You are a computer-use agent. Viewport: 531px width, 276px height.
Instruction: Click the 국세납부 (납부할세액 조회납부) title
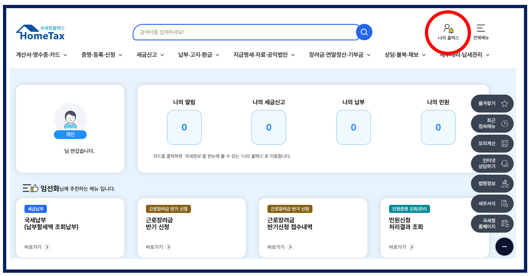pos(51,223)
